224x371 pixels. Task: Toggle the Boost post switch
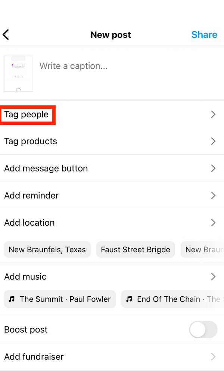(203, 330)
